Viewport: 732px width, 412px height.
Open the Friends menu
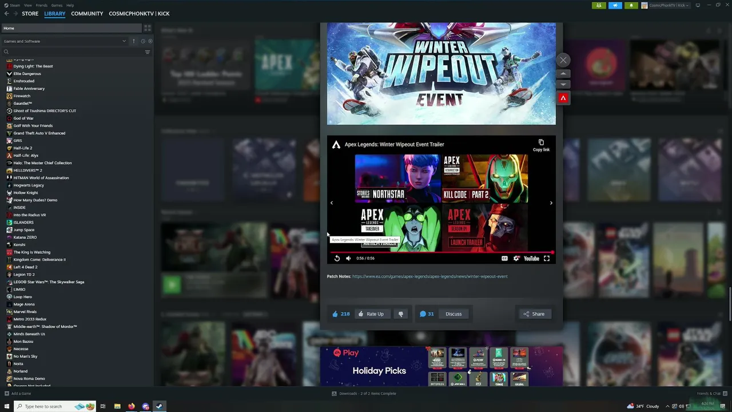coord(42,5)
